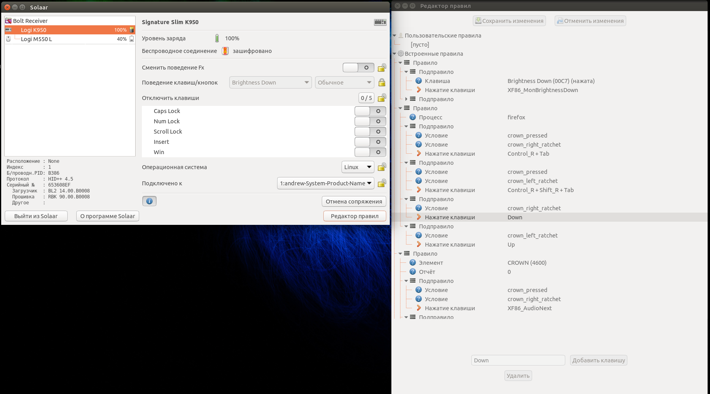Viewport: 710px width, 394px height.
Task: Click Сохранить изменения button
Action: tap(509, 21)
